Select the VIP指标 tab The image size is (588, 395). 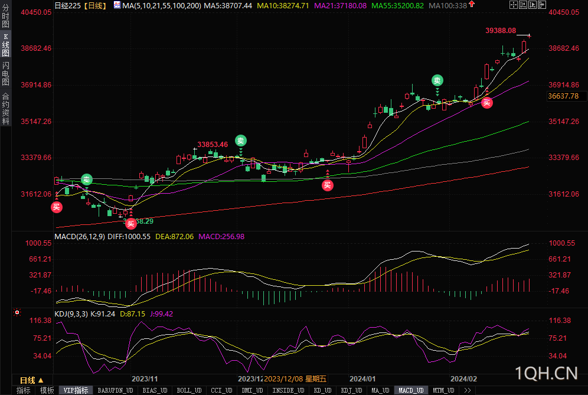[76, 390]
